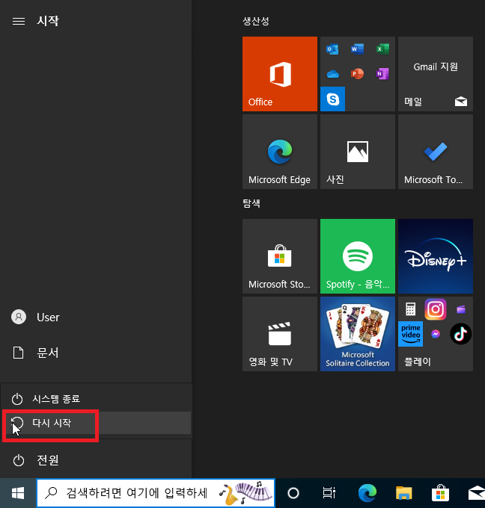Launch PowerPoint from the Office apps folder
Viewport: 485px width, 508px height.
tap(358, 74)
